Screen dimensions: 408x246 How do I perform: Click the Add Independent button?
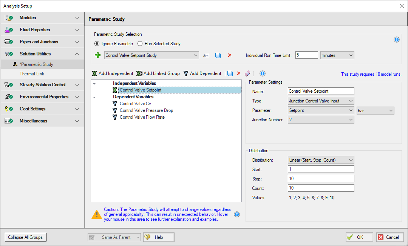point(113,73)
